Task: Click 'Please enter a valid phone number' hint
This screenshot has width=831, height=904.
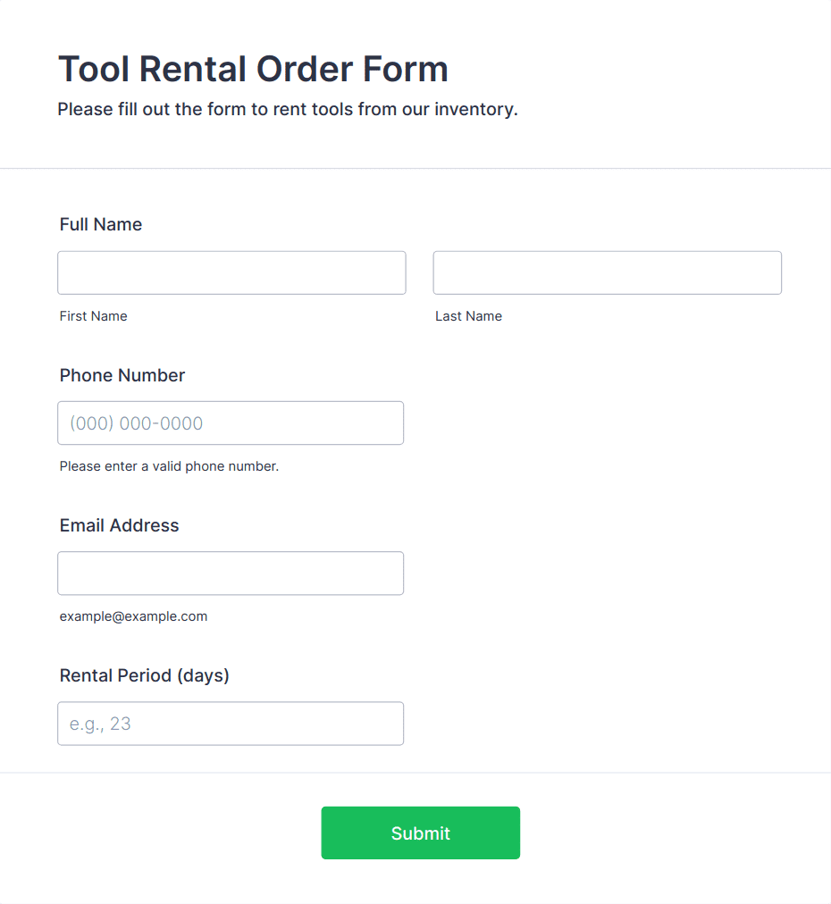Action: [169, 466]
